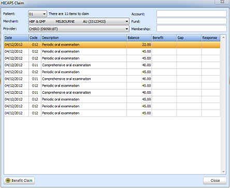The width and height of the screenshot is (230, 188).
Task: Sort by the Balance column header
Action: (139, 38)
